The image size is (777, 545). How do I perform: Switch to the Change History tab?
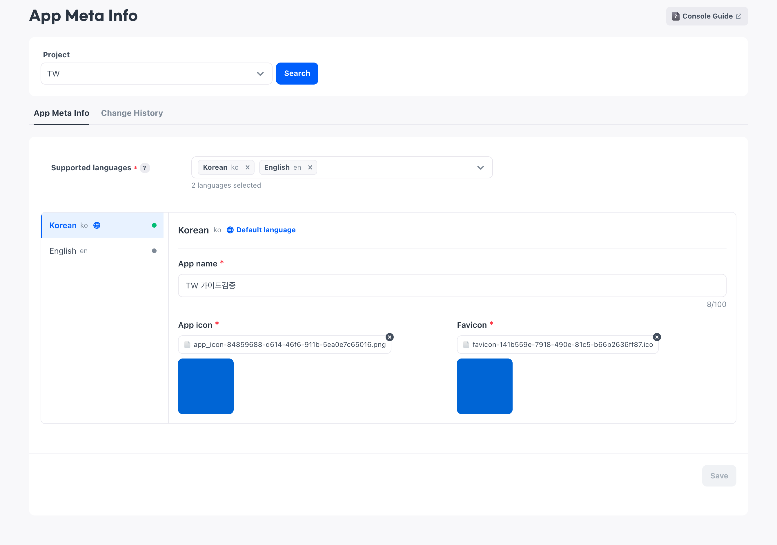(132, 113)
